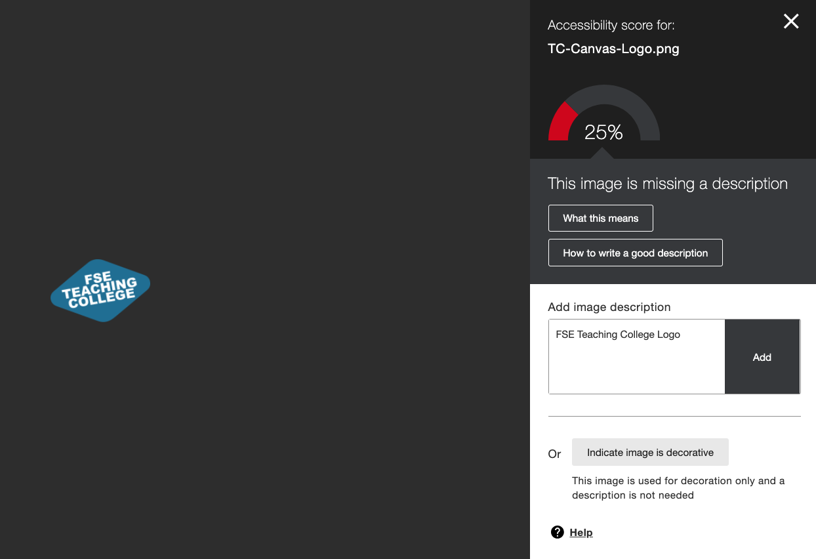Click the "Add image description" label
The image size is (816, 559).
coord(609,307)
